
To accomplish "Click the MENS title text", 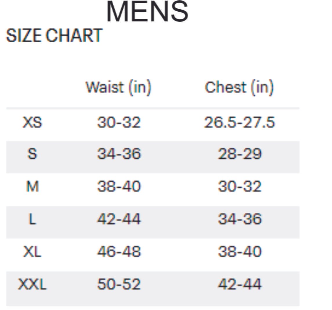I will coord(147,12).
